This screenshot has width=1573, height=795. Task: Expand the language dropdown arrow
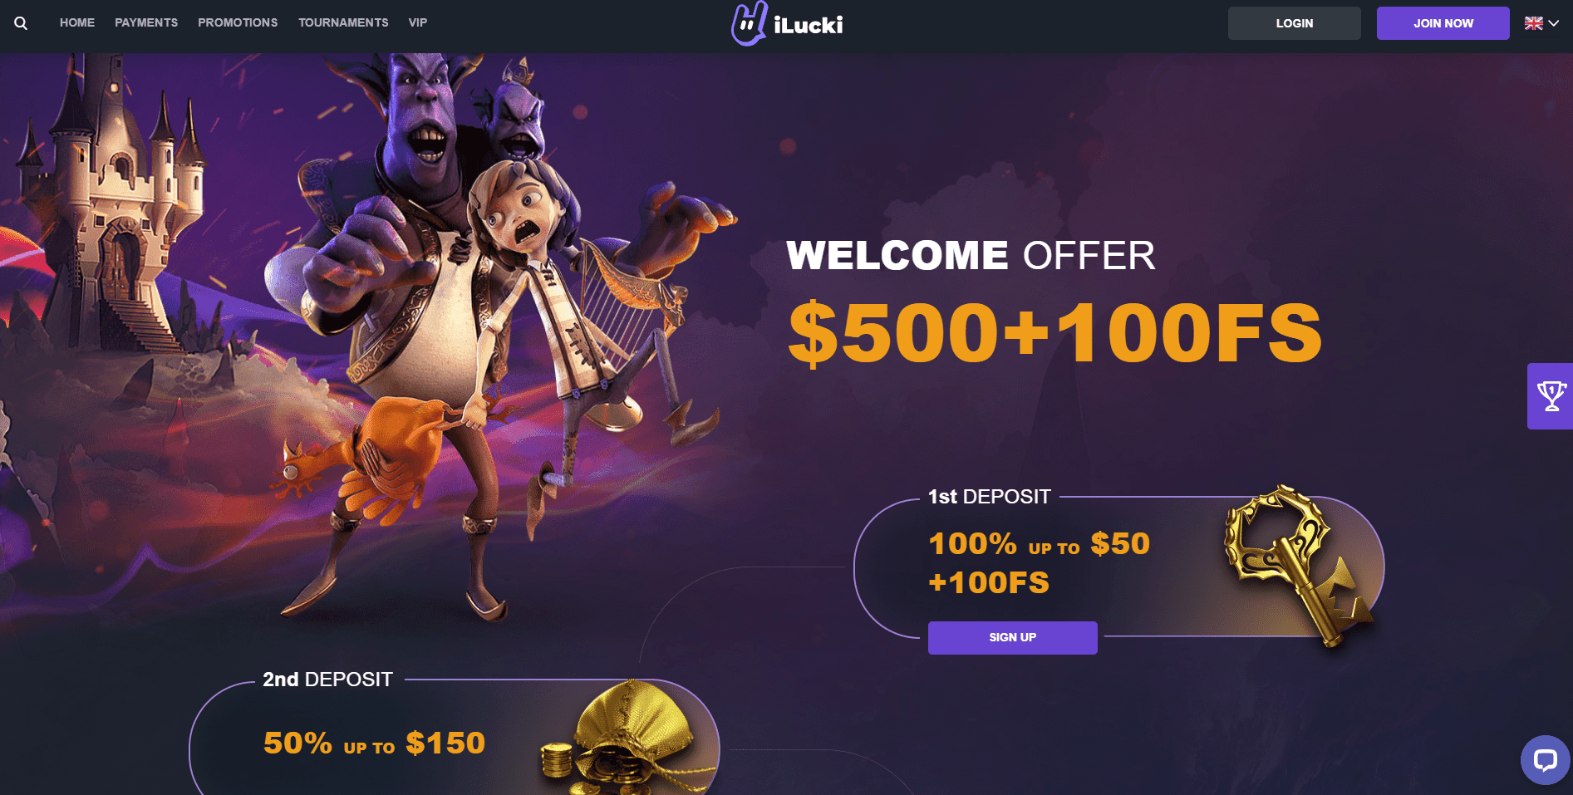(x=1554, y=23)
